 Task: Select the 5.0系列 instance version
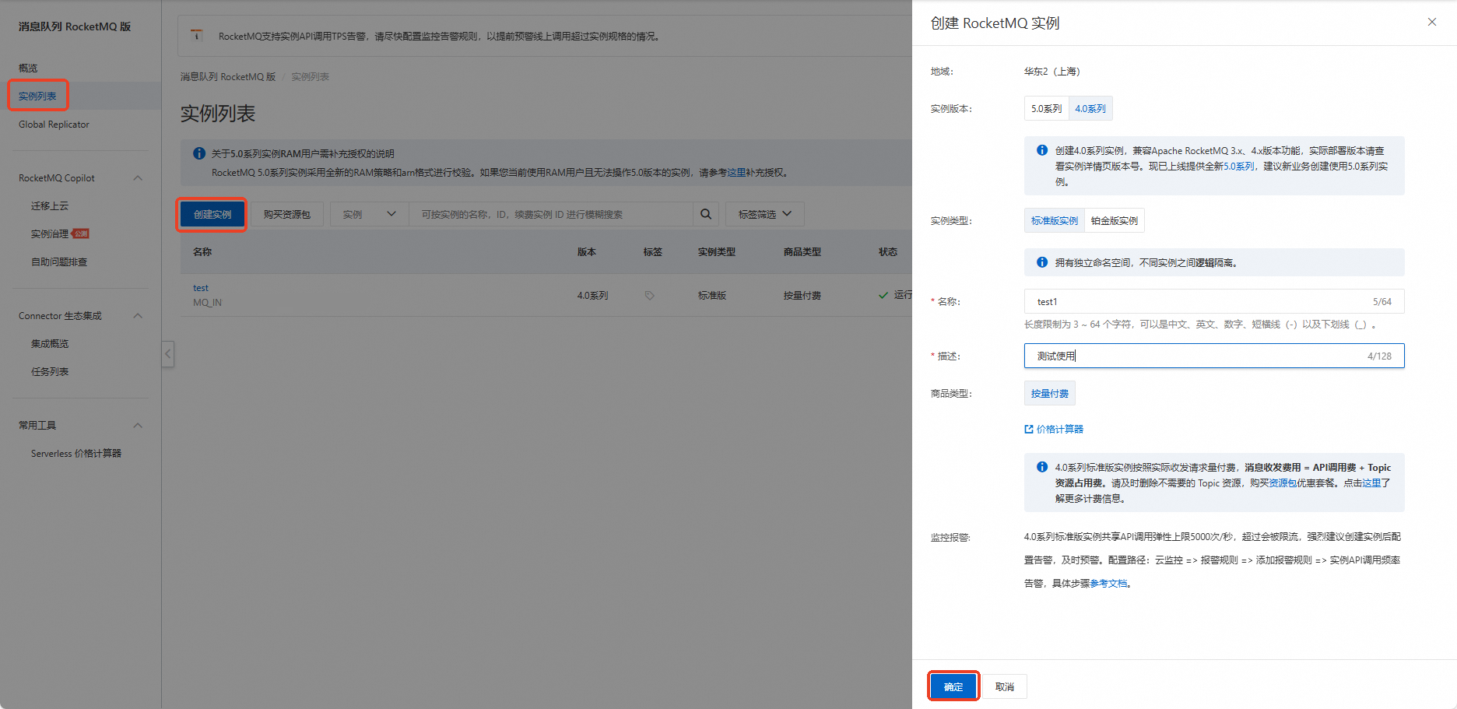tap(1046, 108)
